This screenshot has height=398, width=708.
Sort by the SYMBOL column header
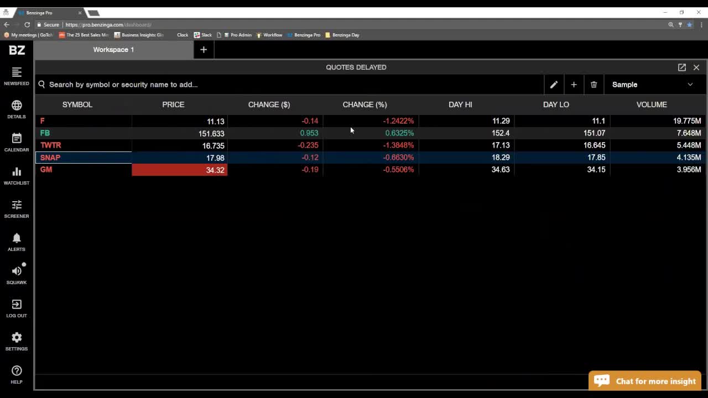pos(77,104)
